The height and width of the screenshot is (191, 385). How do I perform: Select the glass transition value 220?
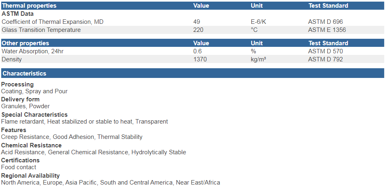click(x=198, y=30)
